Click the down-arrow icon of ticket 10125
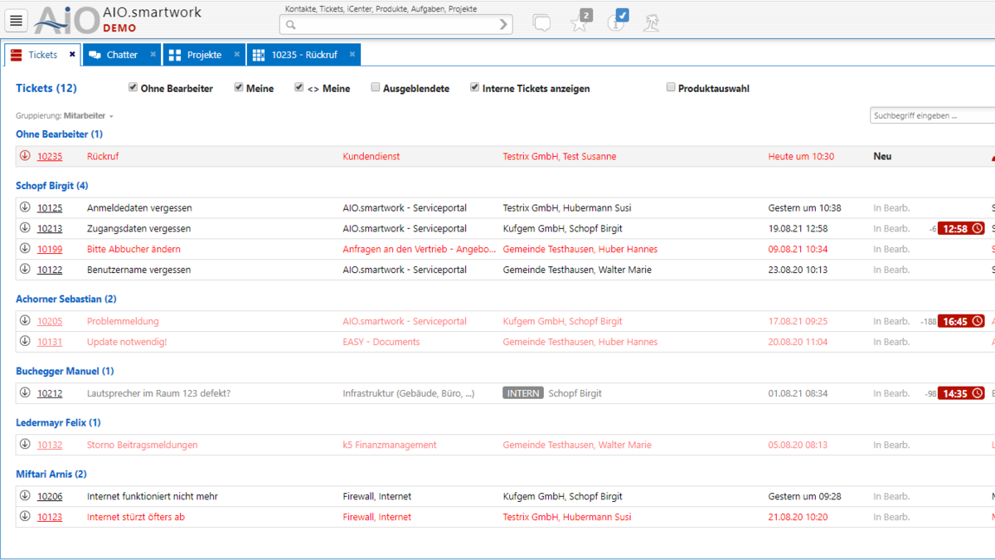This screenshot has height=560, width=995. pyautogui.click(x=25, y=207)
